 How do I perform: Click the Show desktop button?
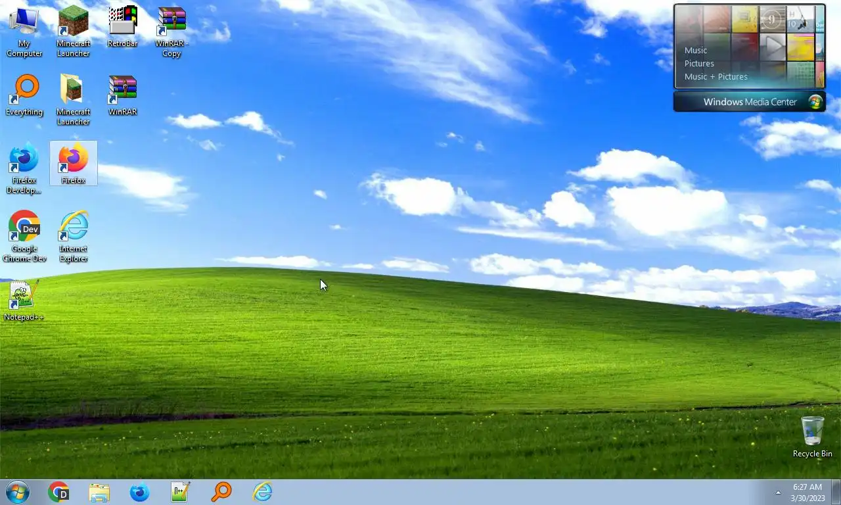[836, 493]
